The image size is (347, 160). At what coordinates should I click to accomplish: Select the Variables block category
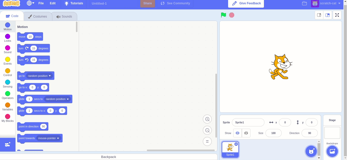[8, 107]
